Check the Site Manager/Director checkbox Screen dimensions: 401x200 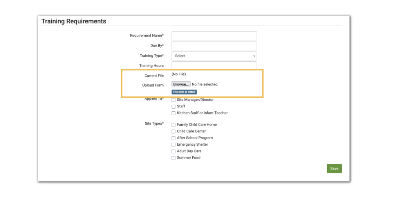pos(173,100)
